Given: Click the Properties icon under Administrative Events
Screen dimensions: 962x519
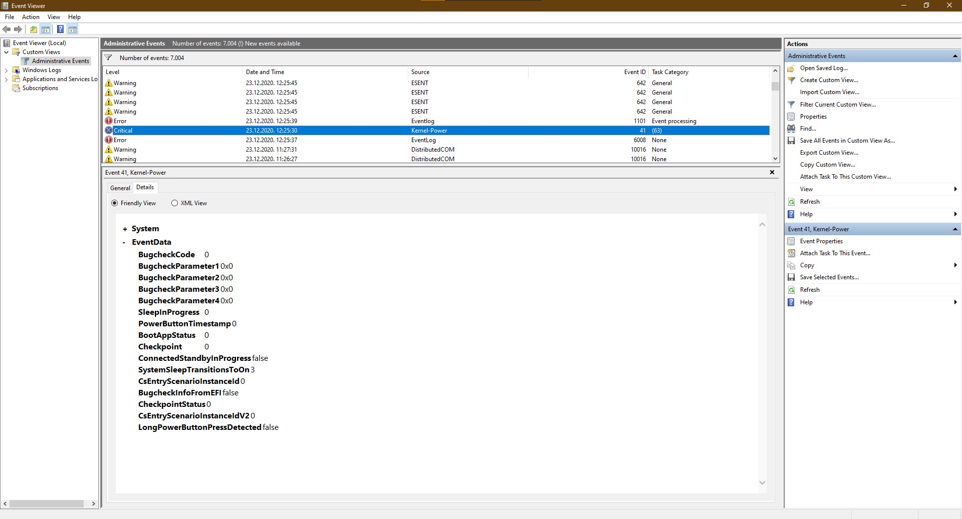Looking at the screenshot, I should click(x=791, y=117).
